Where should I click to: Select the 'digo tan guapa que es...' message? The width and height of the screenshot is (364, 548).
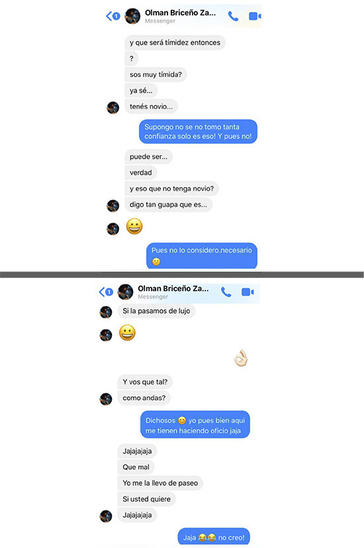pos(168,205)
